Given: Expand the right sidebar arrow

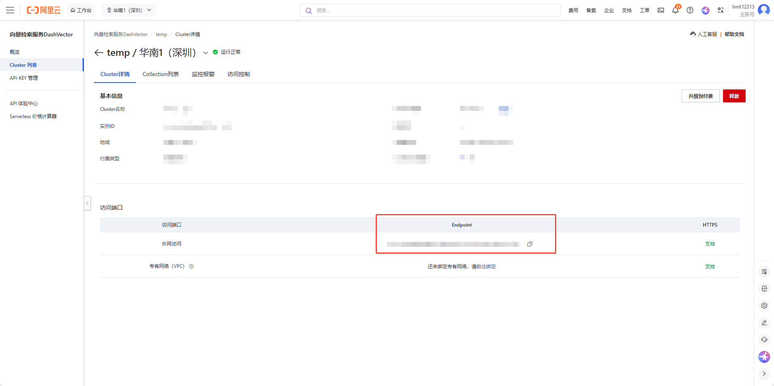Looking at the screenshot, I should [764, 373].
